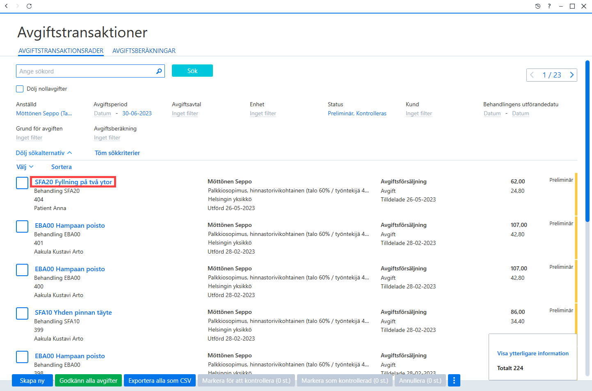Open EBA00 Hampaan poisto row 401 link
Screen dimensions: 592x391
[70, 225]
